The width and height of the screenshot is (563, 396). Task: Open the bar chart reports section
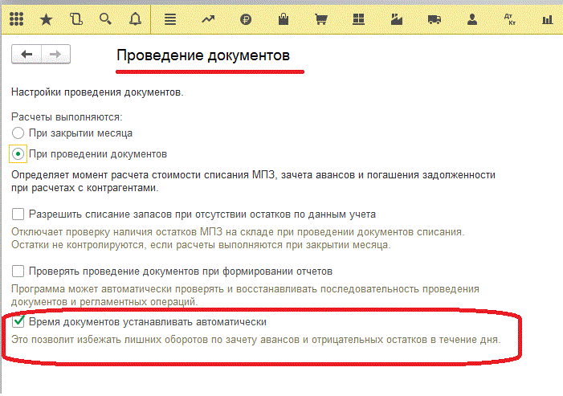pyautogui.click(x=548, y=19)
